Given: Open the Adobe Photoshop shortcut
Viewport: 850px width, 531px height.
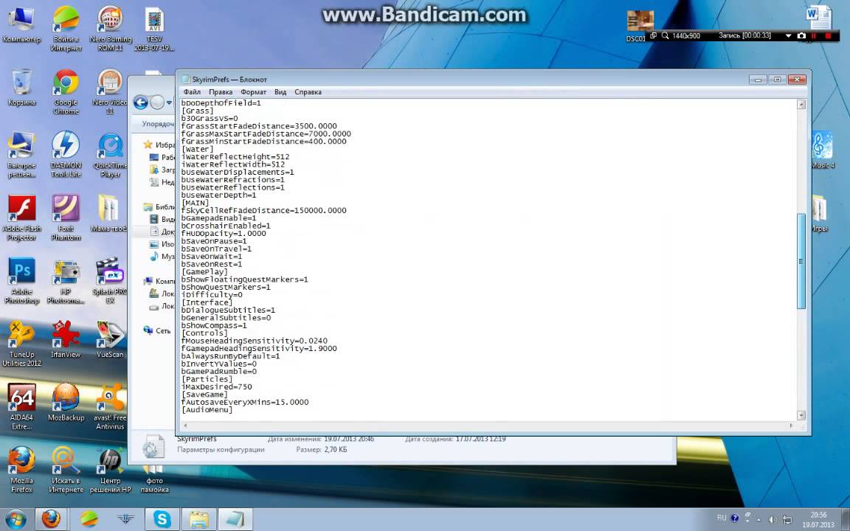Looking at the screenshot, I should point(21,281).
